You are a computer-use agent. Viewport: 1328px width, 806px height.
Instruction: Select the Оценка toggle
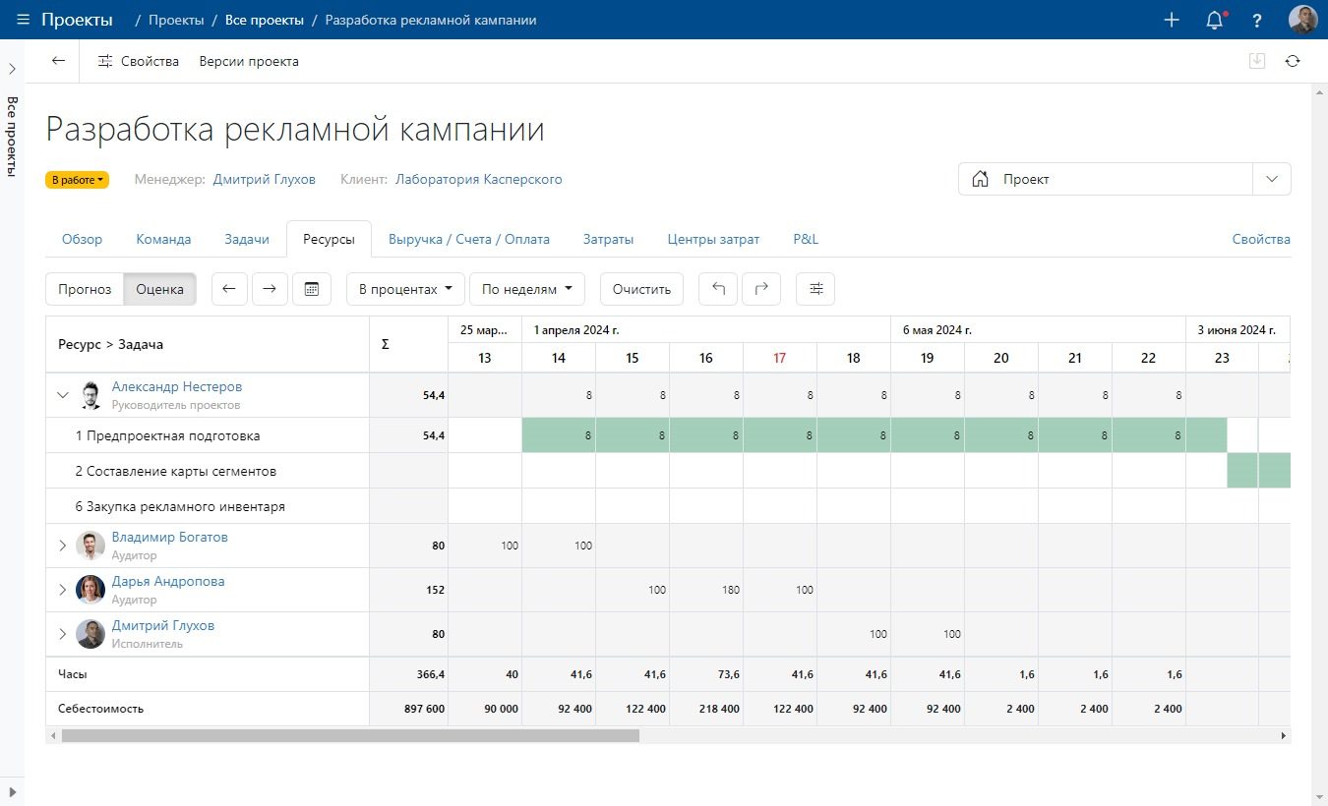[159, 289]
